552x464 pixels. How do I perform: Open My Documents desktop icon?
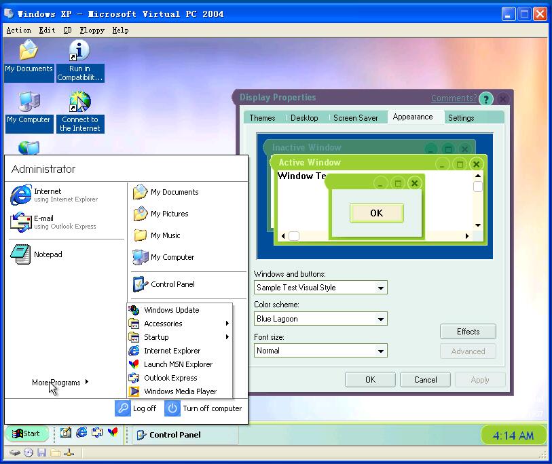coord(29,60)
